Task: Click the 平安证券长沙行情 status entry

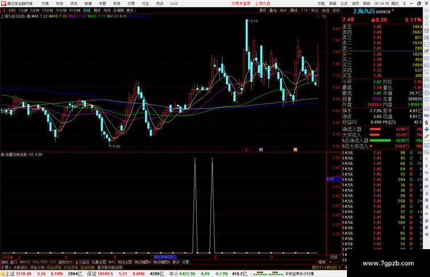Action: [299, 274]
